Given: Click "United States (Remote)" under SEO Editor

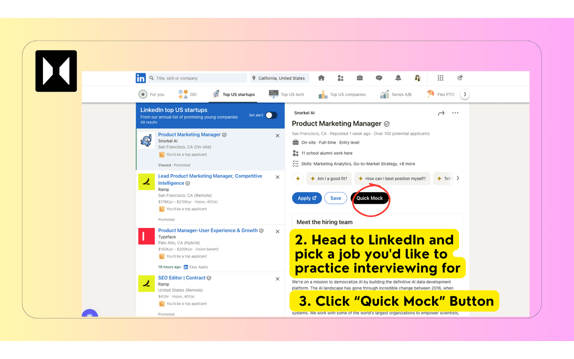Looking at the screenshot, I should pos(180,290).
